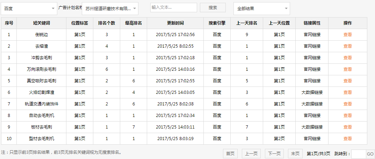Click 大数据链接 in 轨道交通内装饰件 row

(x=312, y=104)
